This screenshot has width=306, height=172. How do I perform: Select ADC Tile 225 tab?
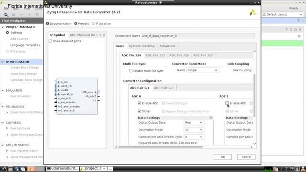tap(155, 55)
